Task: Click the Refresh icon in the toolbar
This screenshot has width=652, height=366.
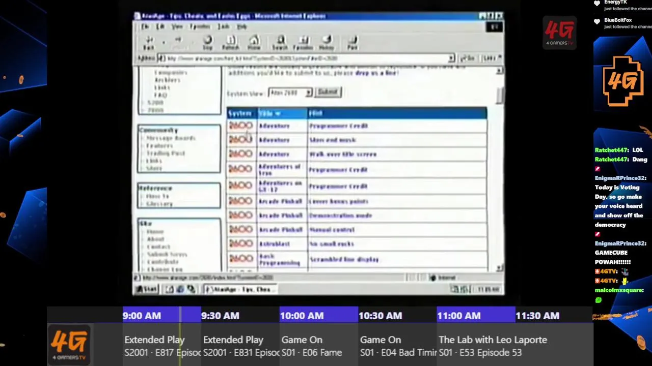Action: [x=231, y=40]
